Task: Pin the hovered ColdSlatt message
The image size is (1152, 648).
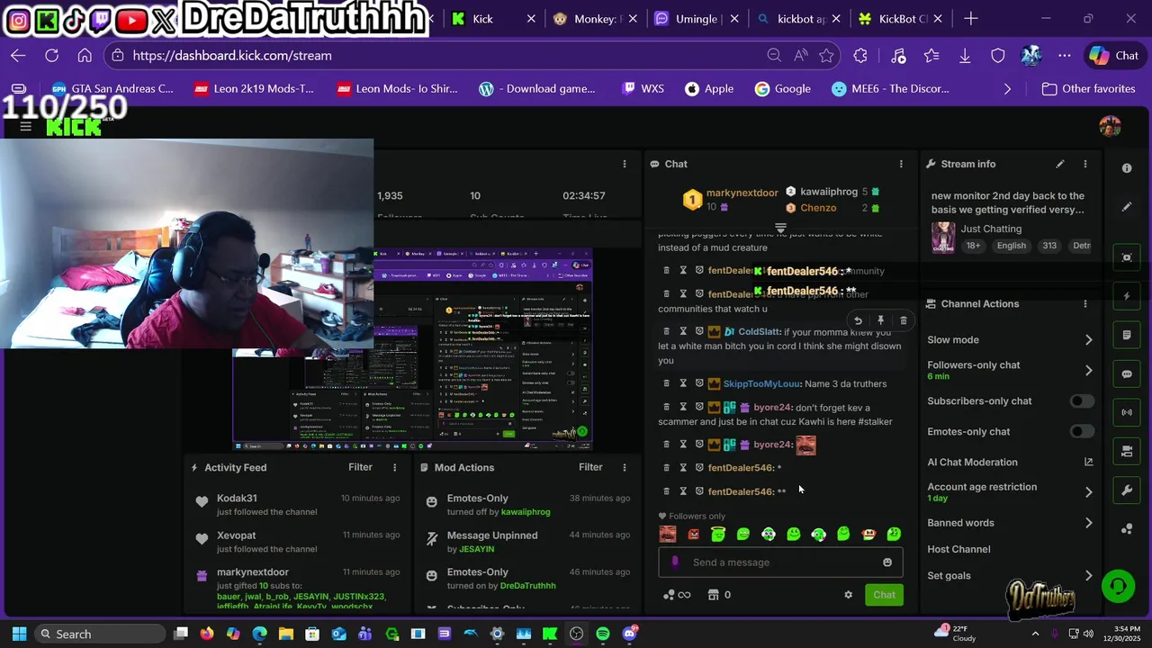Action: tap(880, 320)
